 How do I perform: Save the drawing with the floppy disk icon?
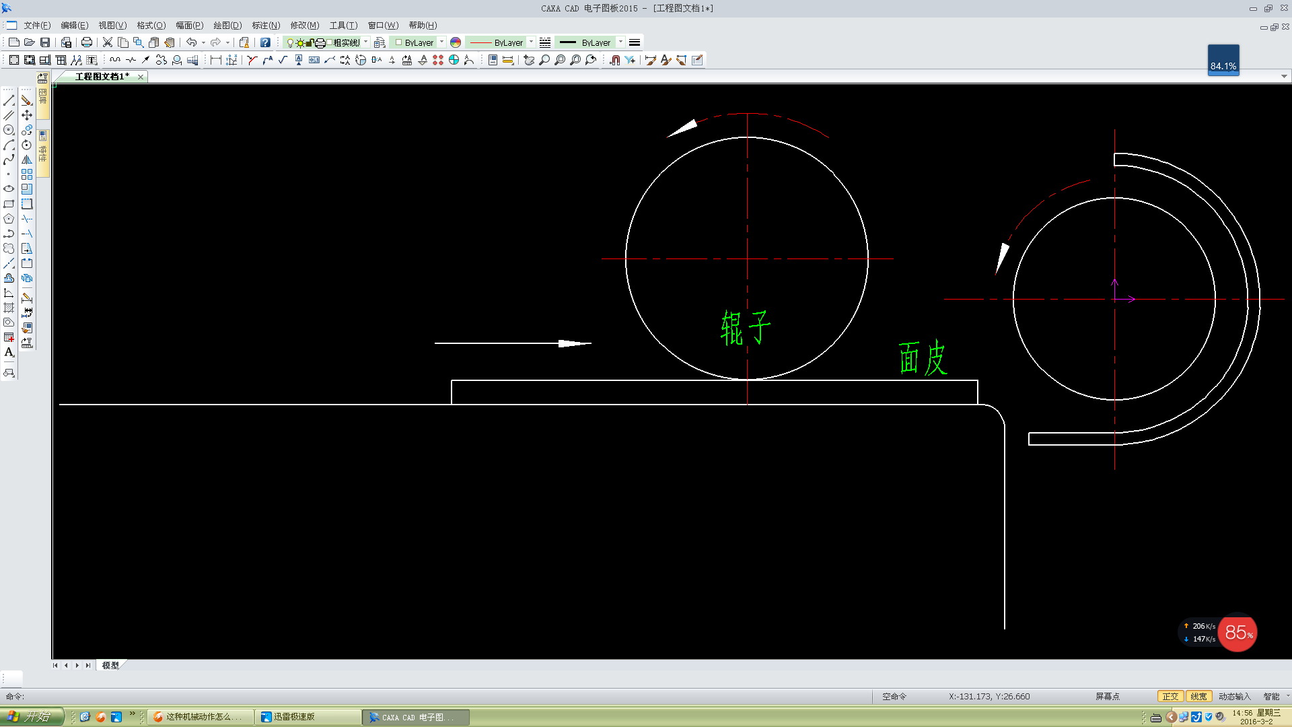(45, 42)
